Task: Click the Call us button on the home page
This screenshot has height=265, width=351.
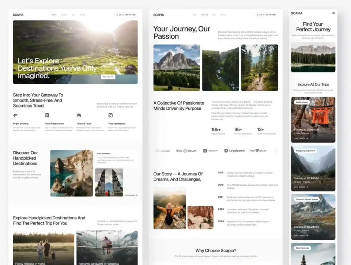Action: tap(126, 15)
